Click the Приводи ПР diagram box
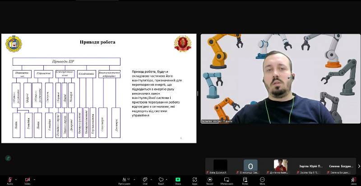 click(66, 62)
